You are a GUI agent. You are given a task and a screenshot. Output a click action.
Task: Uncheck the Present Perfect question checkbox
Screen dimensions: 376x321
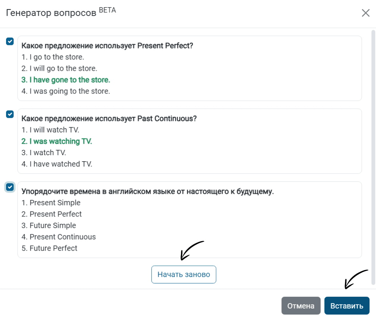[10, 41]
